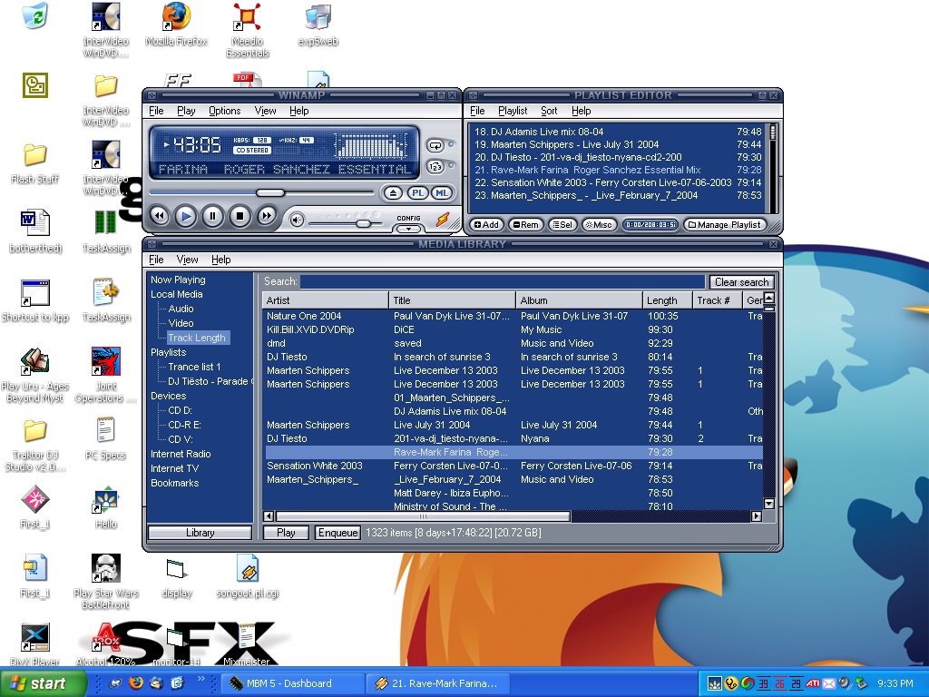This screenshot has height=697, width=929.
Task: Open the Play menu in Winamp
Action: tap(186, 111)
